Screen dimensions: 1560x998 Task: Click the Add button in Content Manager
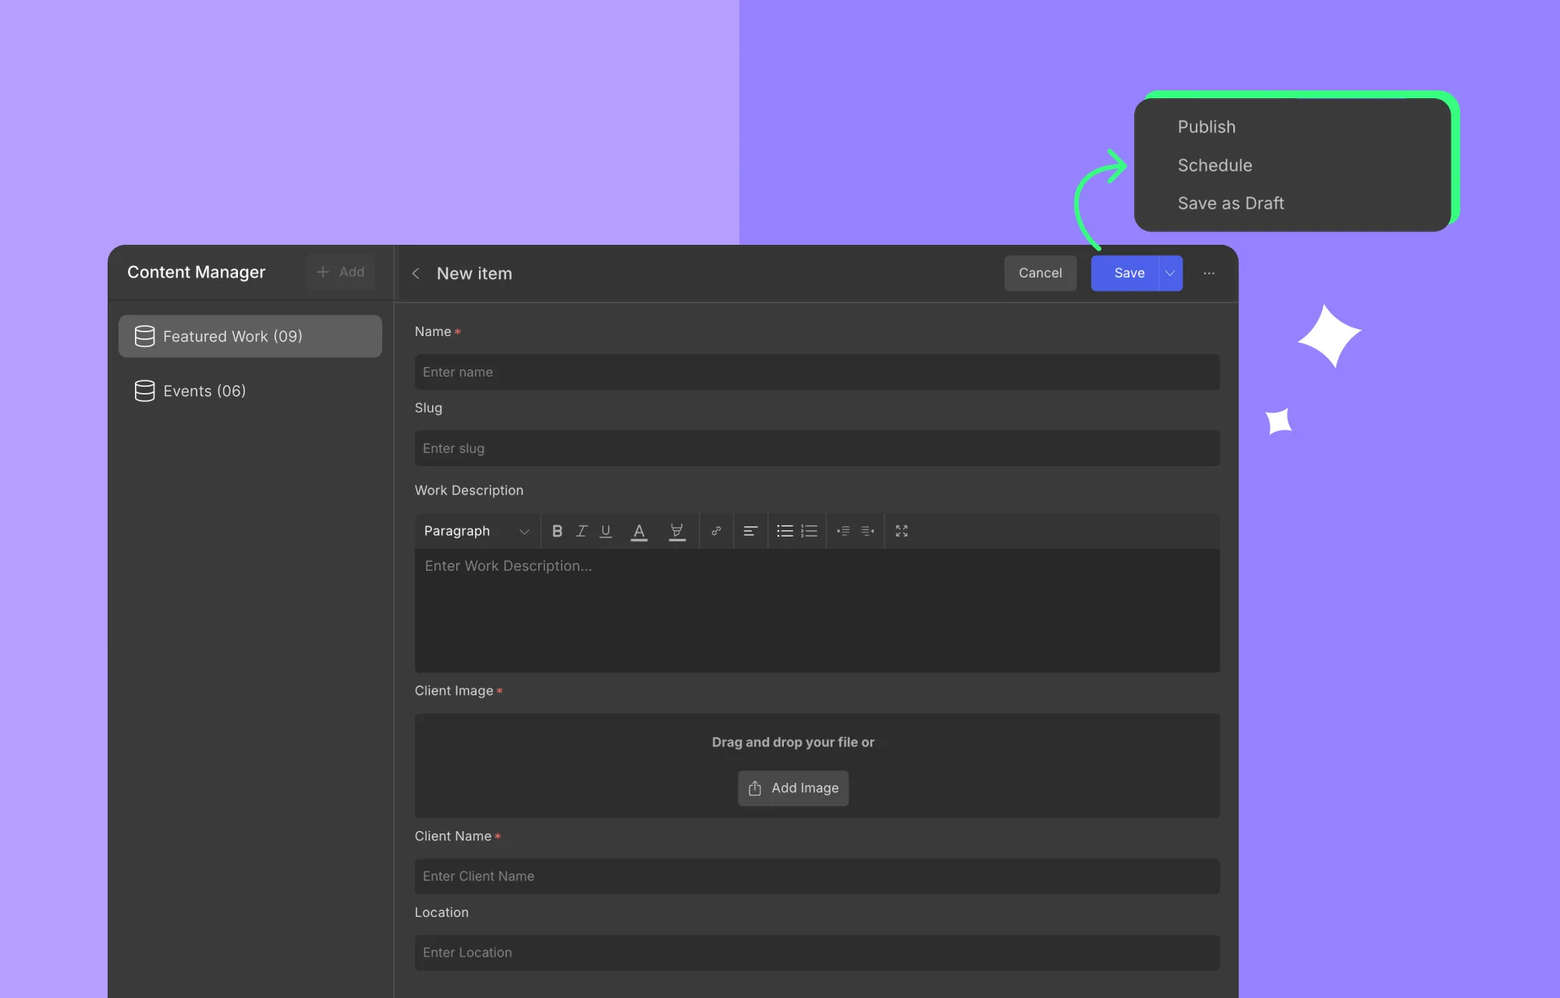coord(340,272)
